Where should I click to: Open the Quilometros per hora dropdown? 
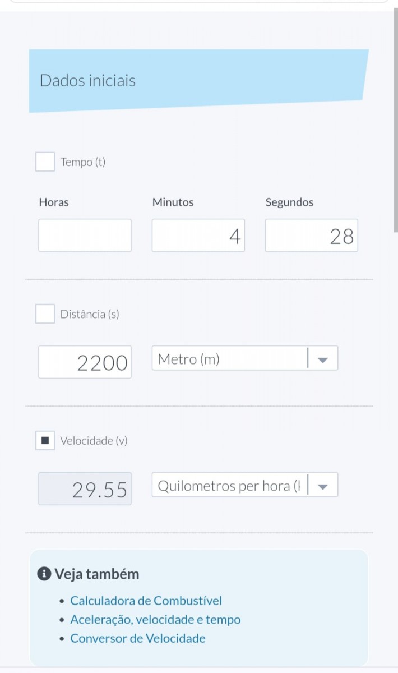click(245, 485)
